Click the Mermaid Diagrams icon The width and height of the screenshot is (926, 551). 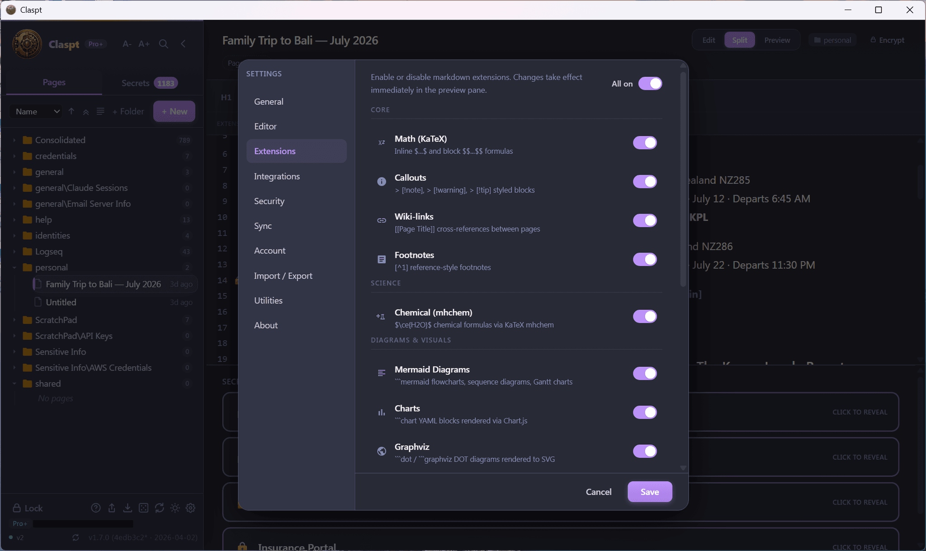pyautogui.click(x=382, y=373)
